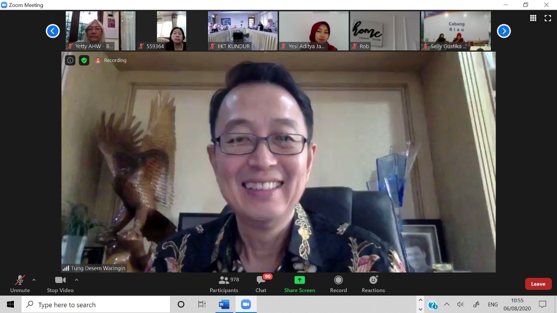Unmute the microphone
557x313 pixels.
tap(20, 284)
